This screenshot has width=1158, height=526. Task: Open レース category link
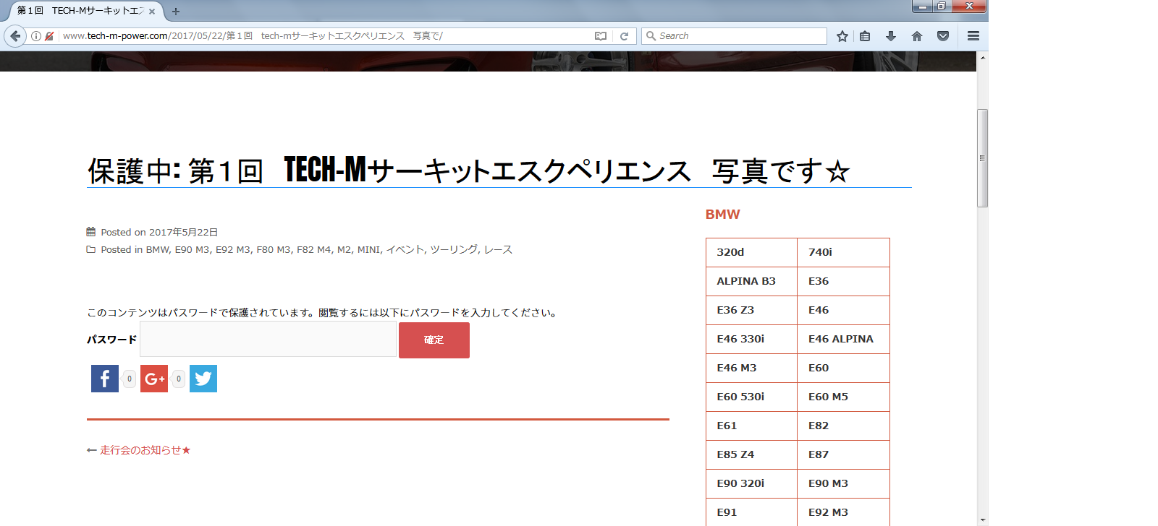pos(498,249)
